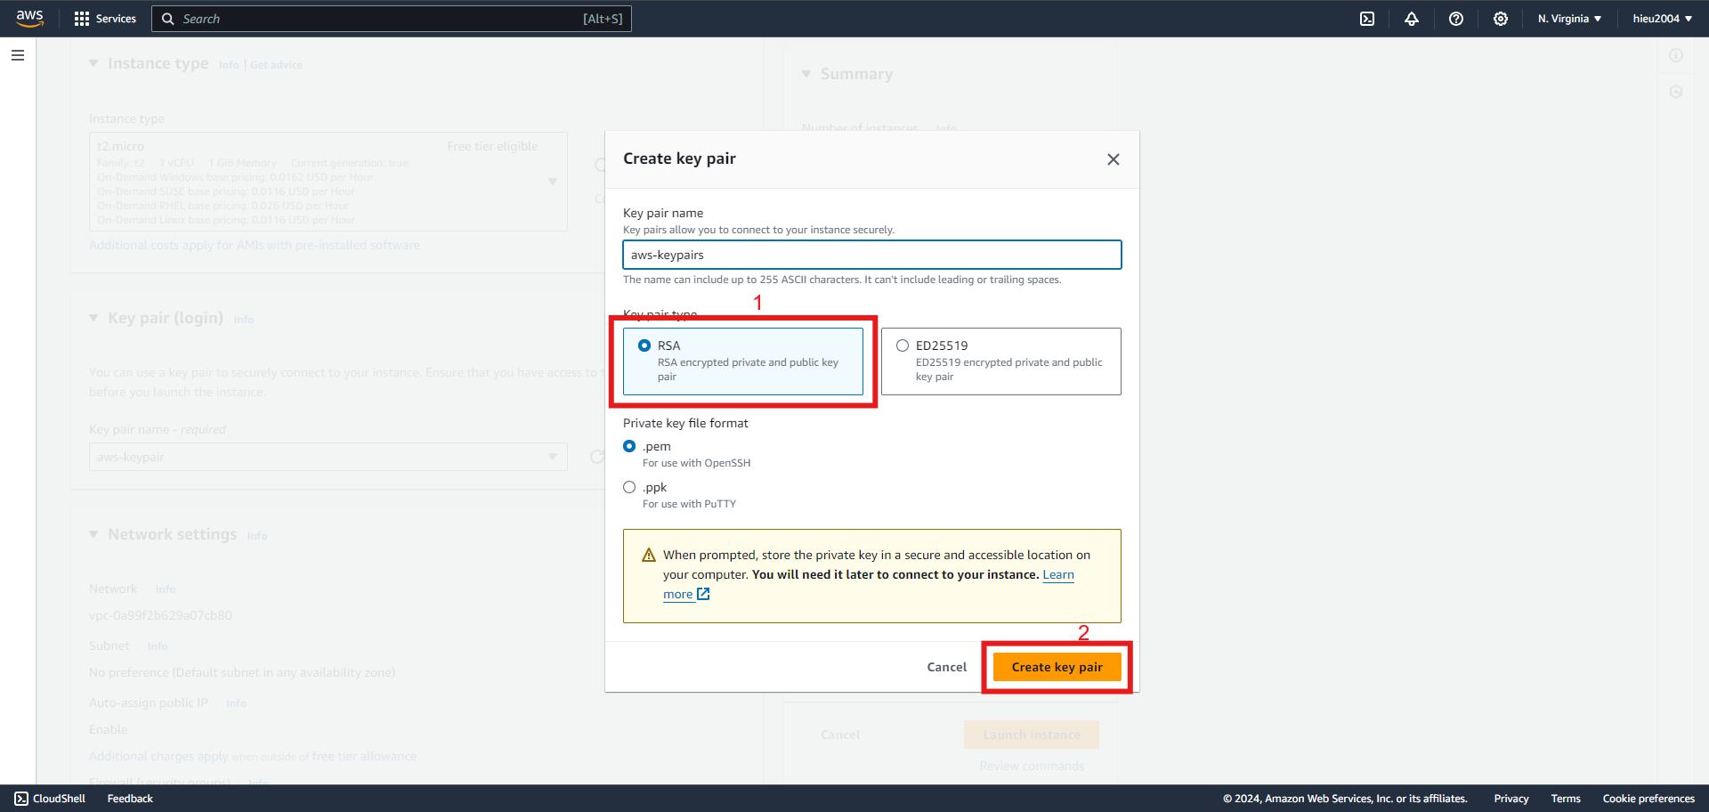Click Info link beside Network settings
The height and width of the screenshot is (812, 1709).
[x=257, y=536]
